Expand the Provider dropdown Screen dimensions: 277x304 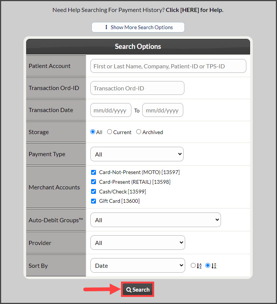(138, 243)
